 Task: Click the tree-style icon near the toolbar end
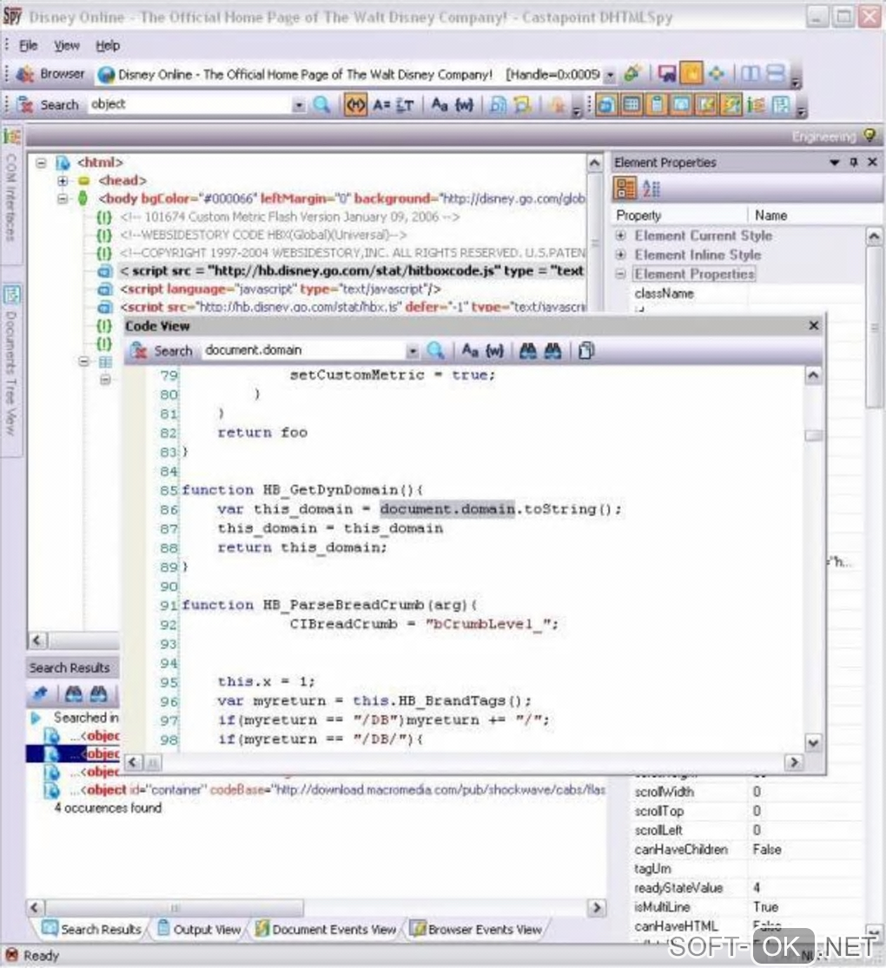click(x=756, y=105)
